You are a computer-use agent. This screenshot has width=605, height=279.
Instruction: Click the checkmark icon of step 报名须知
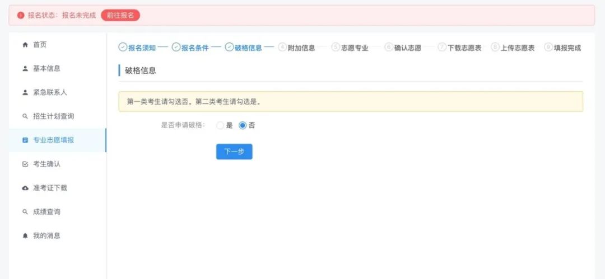tap(123, 48)
